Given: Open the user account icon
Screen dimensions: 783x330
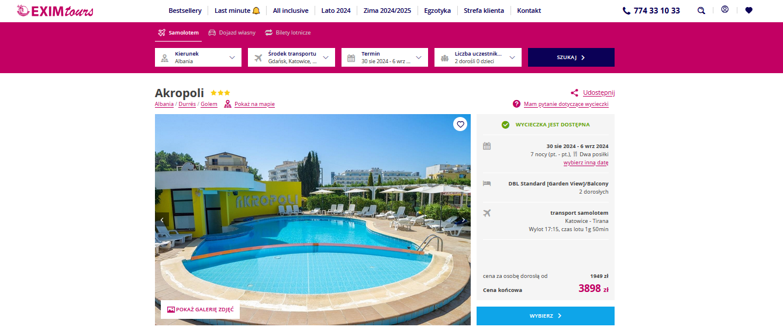Looking at the screenshot, I should pos(725,10).
